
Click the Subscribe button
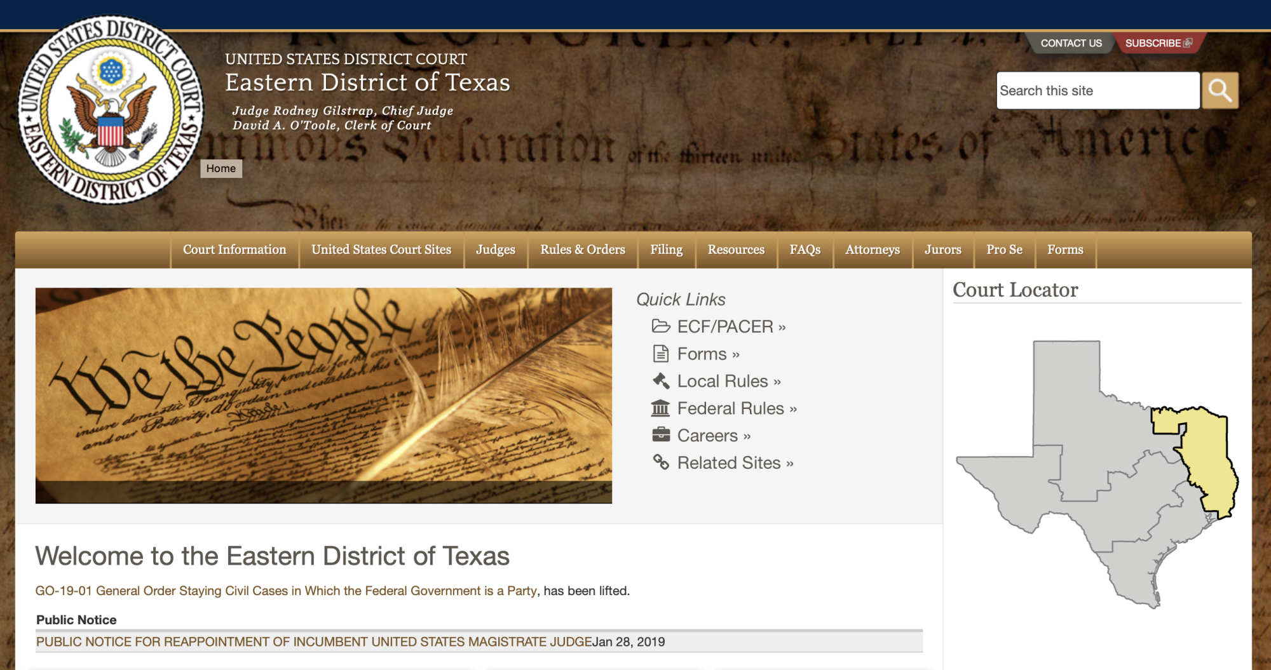point(1159,43)
